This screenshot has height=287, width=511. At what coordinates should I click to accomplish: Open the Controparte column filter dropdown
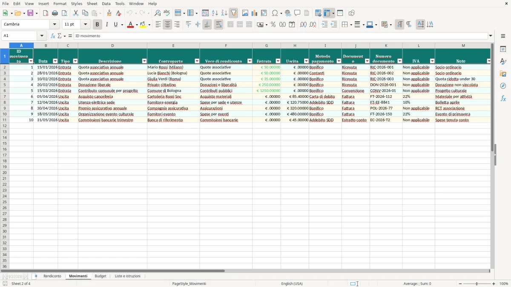point(197,61)
